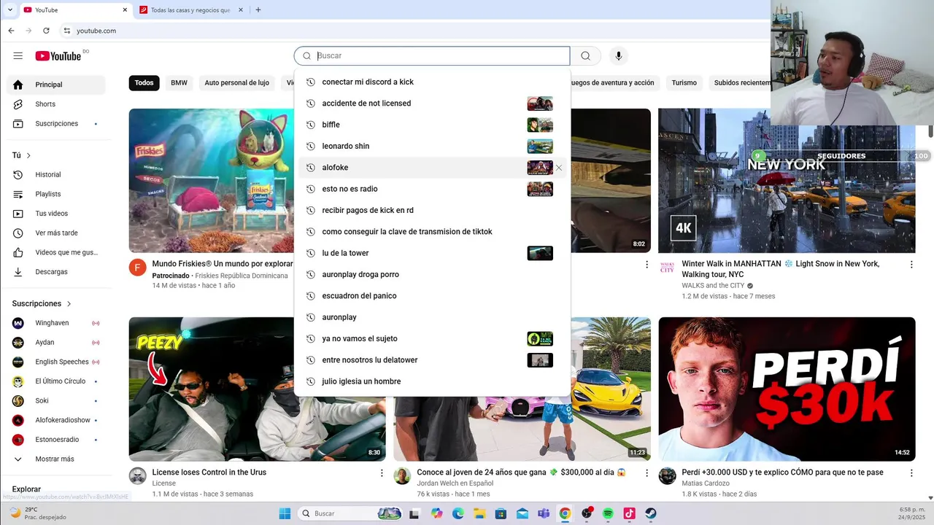Select entre nosotros lu delatower suggestion

tap(432, 360)
